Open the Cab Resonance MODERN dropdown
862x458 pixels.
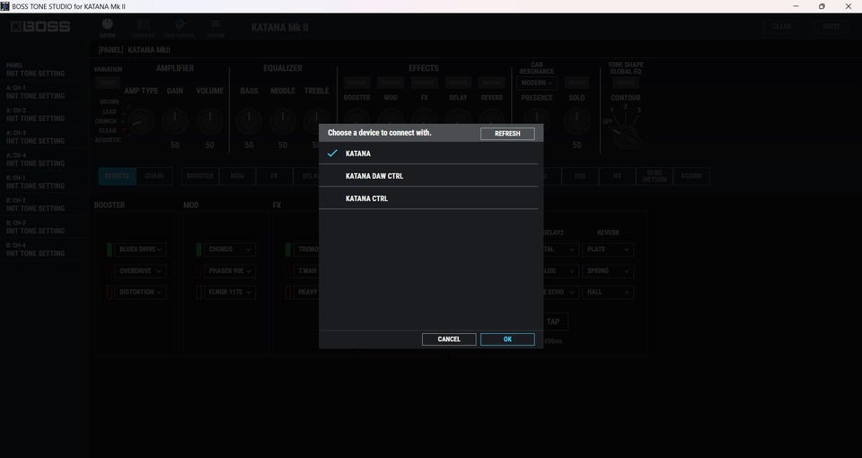[x=537, y=83]
